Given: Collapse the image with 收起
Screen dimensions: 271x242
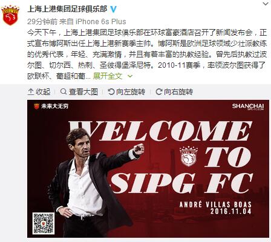Looking at the screenshot, I should pyautogui.click(x=39, y=92).
